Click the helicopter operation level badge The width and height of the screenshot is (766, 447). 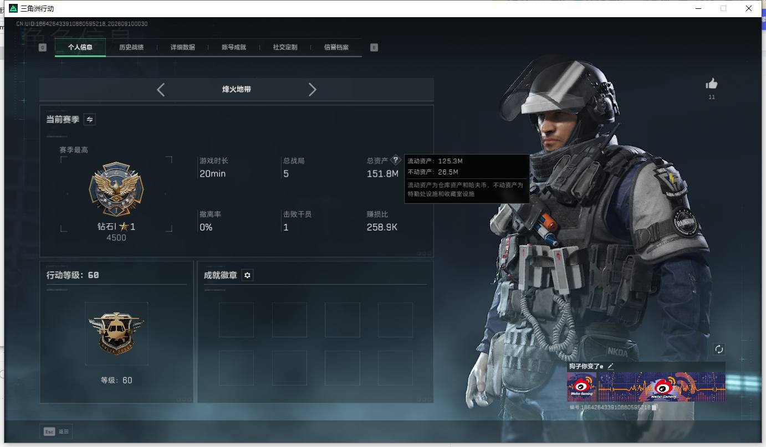point(116,333)
